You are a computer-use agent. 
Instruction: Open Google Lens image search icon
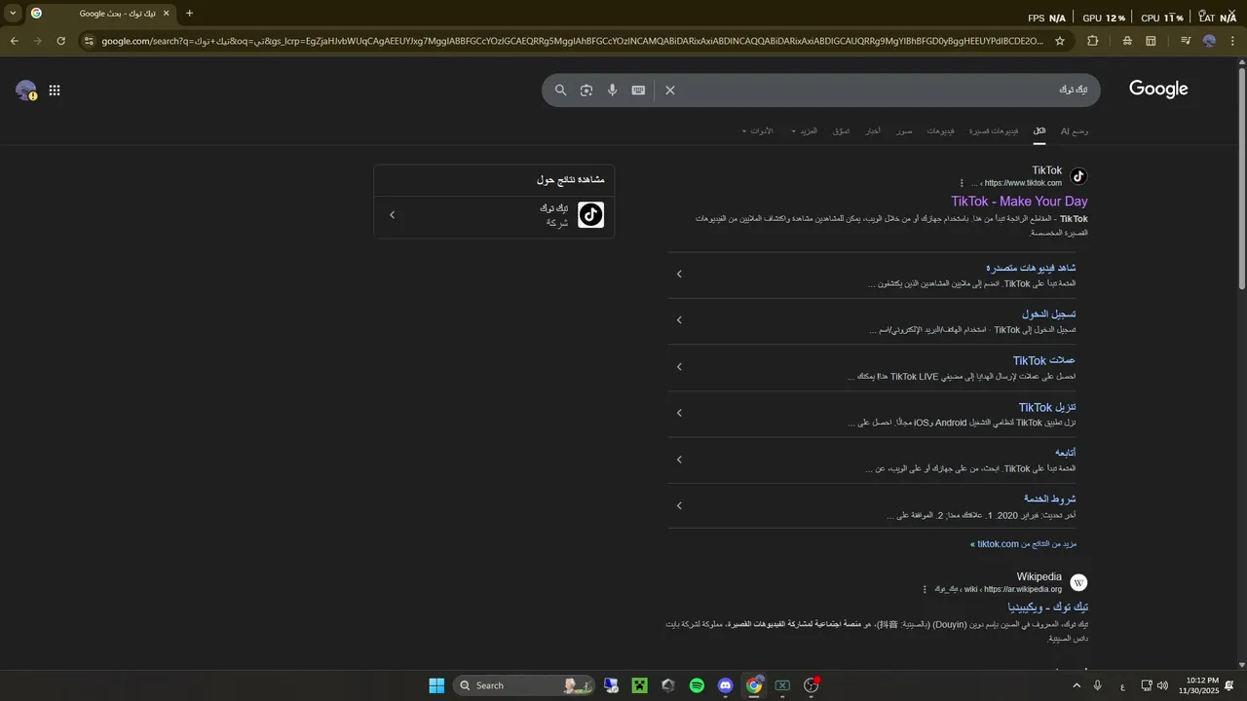[586, 90]
